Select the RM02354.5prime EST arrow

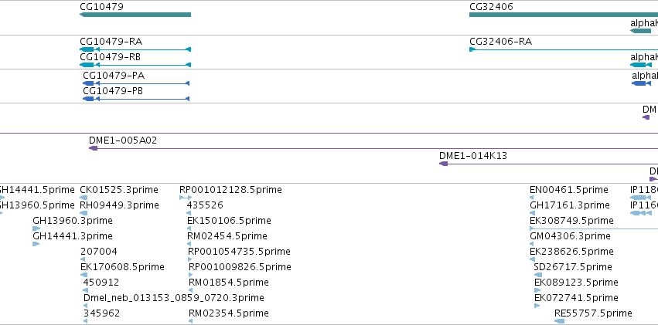(x=190, y=321)
